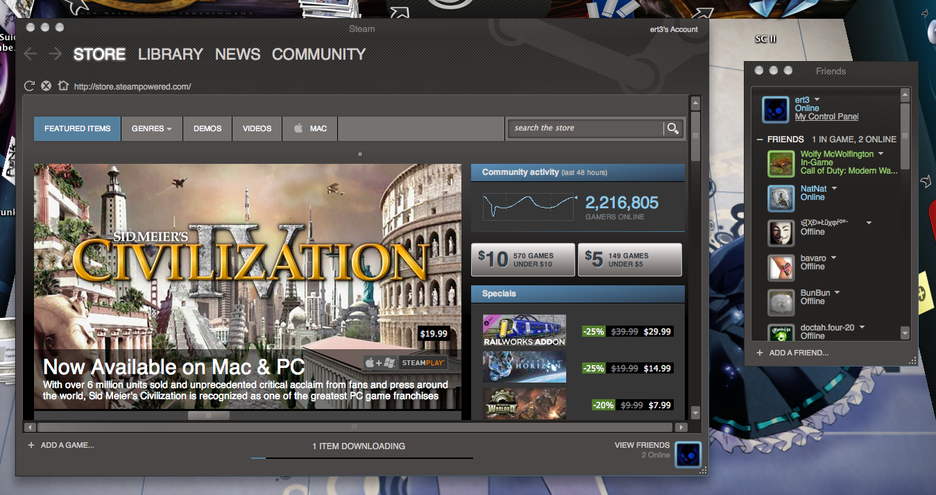This screenshot has width=936, height=495.
Task: Click the $5 games under $5 button
Action: [x=630, y=260]
